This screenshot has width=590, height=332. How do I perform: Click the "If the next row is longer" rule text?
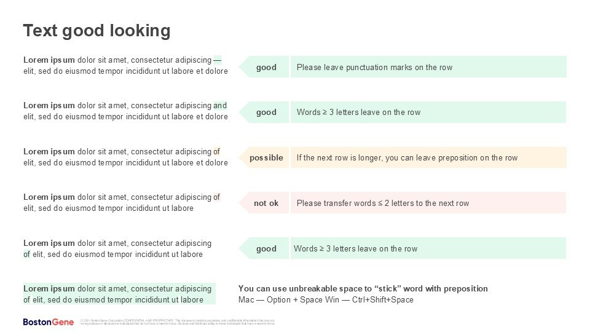407,158
